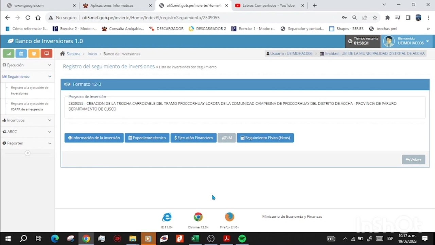The width and height of the screenshot is (435, 245).
Task: Click the Inicio breadcrumb link
Action: pyautogui.click(x=92, y=54)
